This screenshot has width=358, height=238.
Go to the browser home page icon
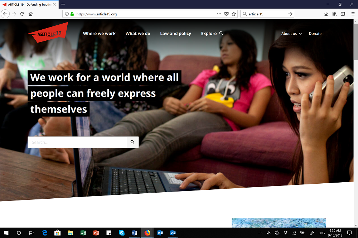pyautogui.click(x=31, y=14)
